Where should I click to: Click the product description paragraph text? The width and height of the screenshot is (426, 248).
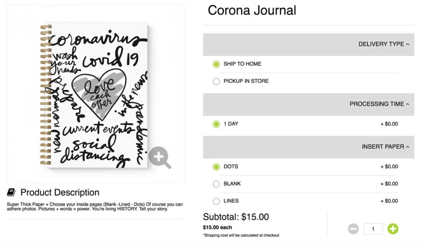[x=95, y=206]
